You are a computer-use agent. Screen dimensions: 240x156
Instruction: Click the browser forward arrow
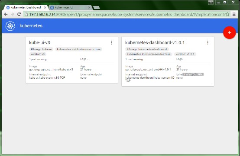click(x=13, y=14)
